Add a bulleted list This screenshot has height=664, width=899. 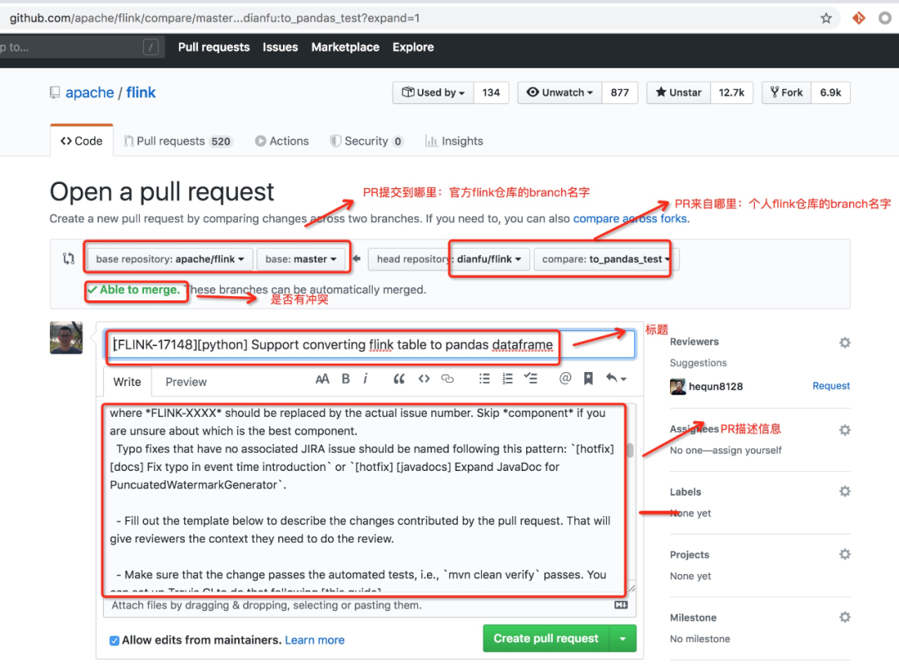pyautogui.click(x=484, y=379)
